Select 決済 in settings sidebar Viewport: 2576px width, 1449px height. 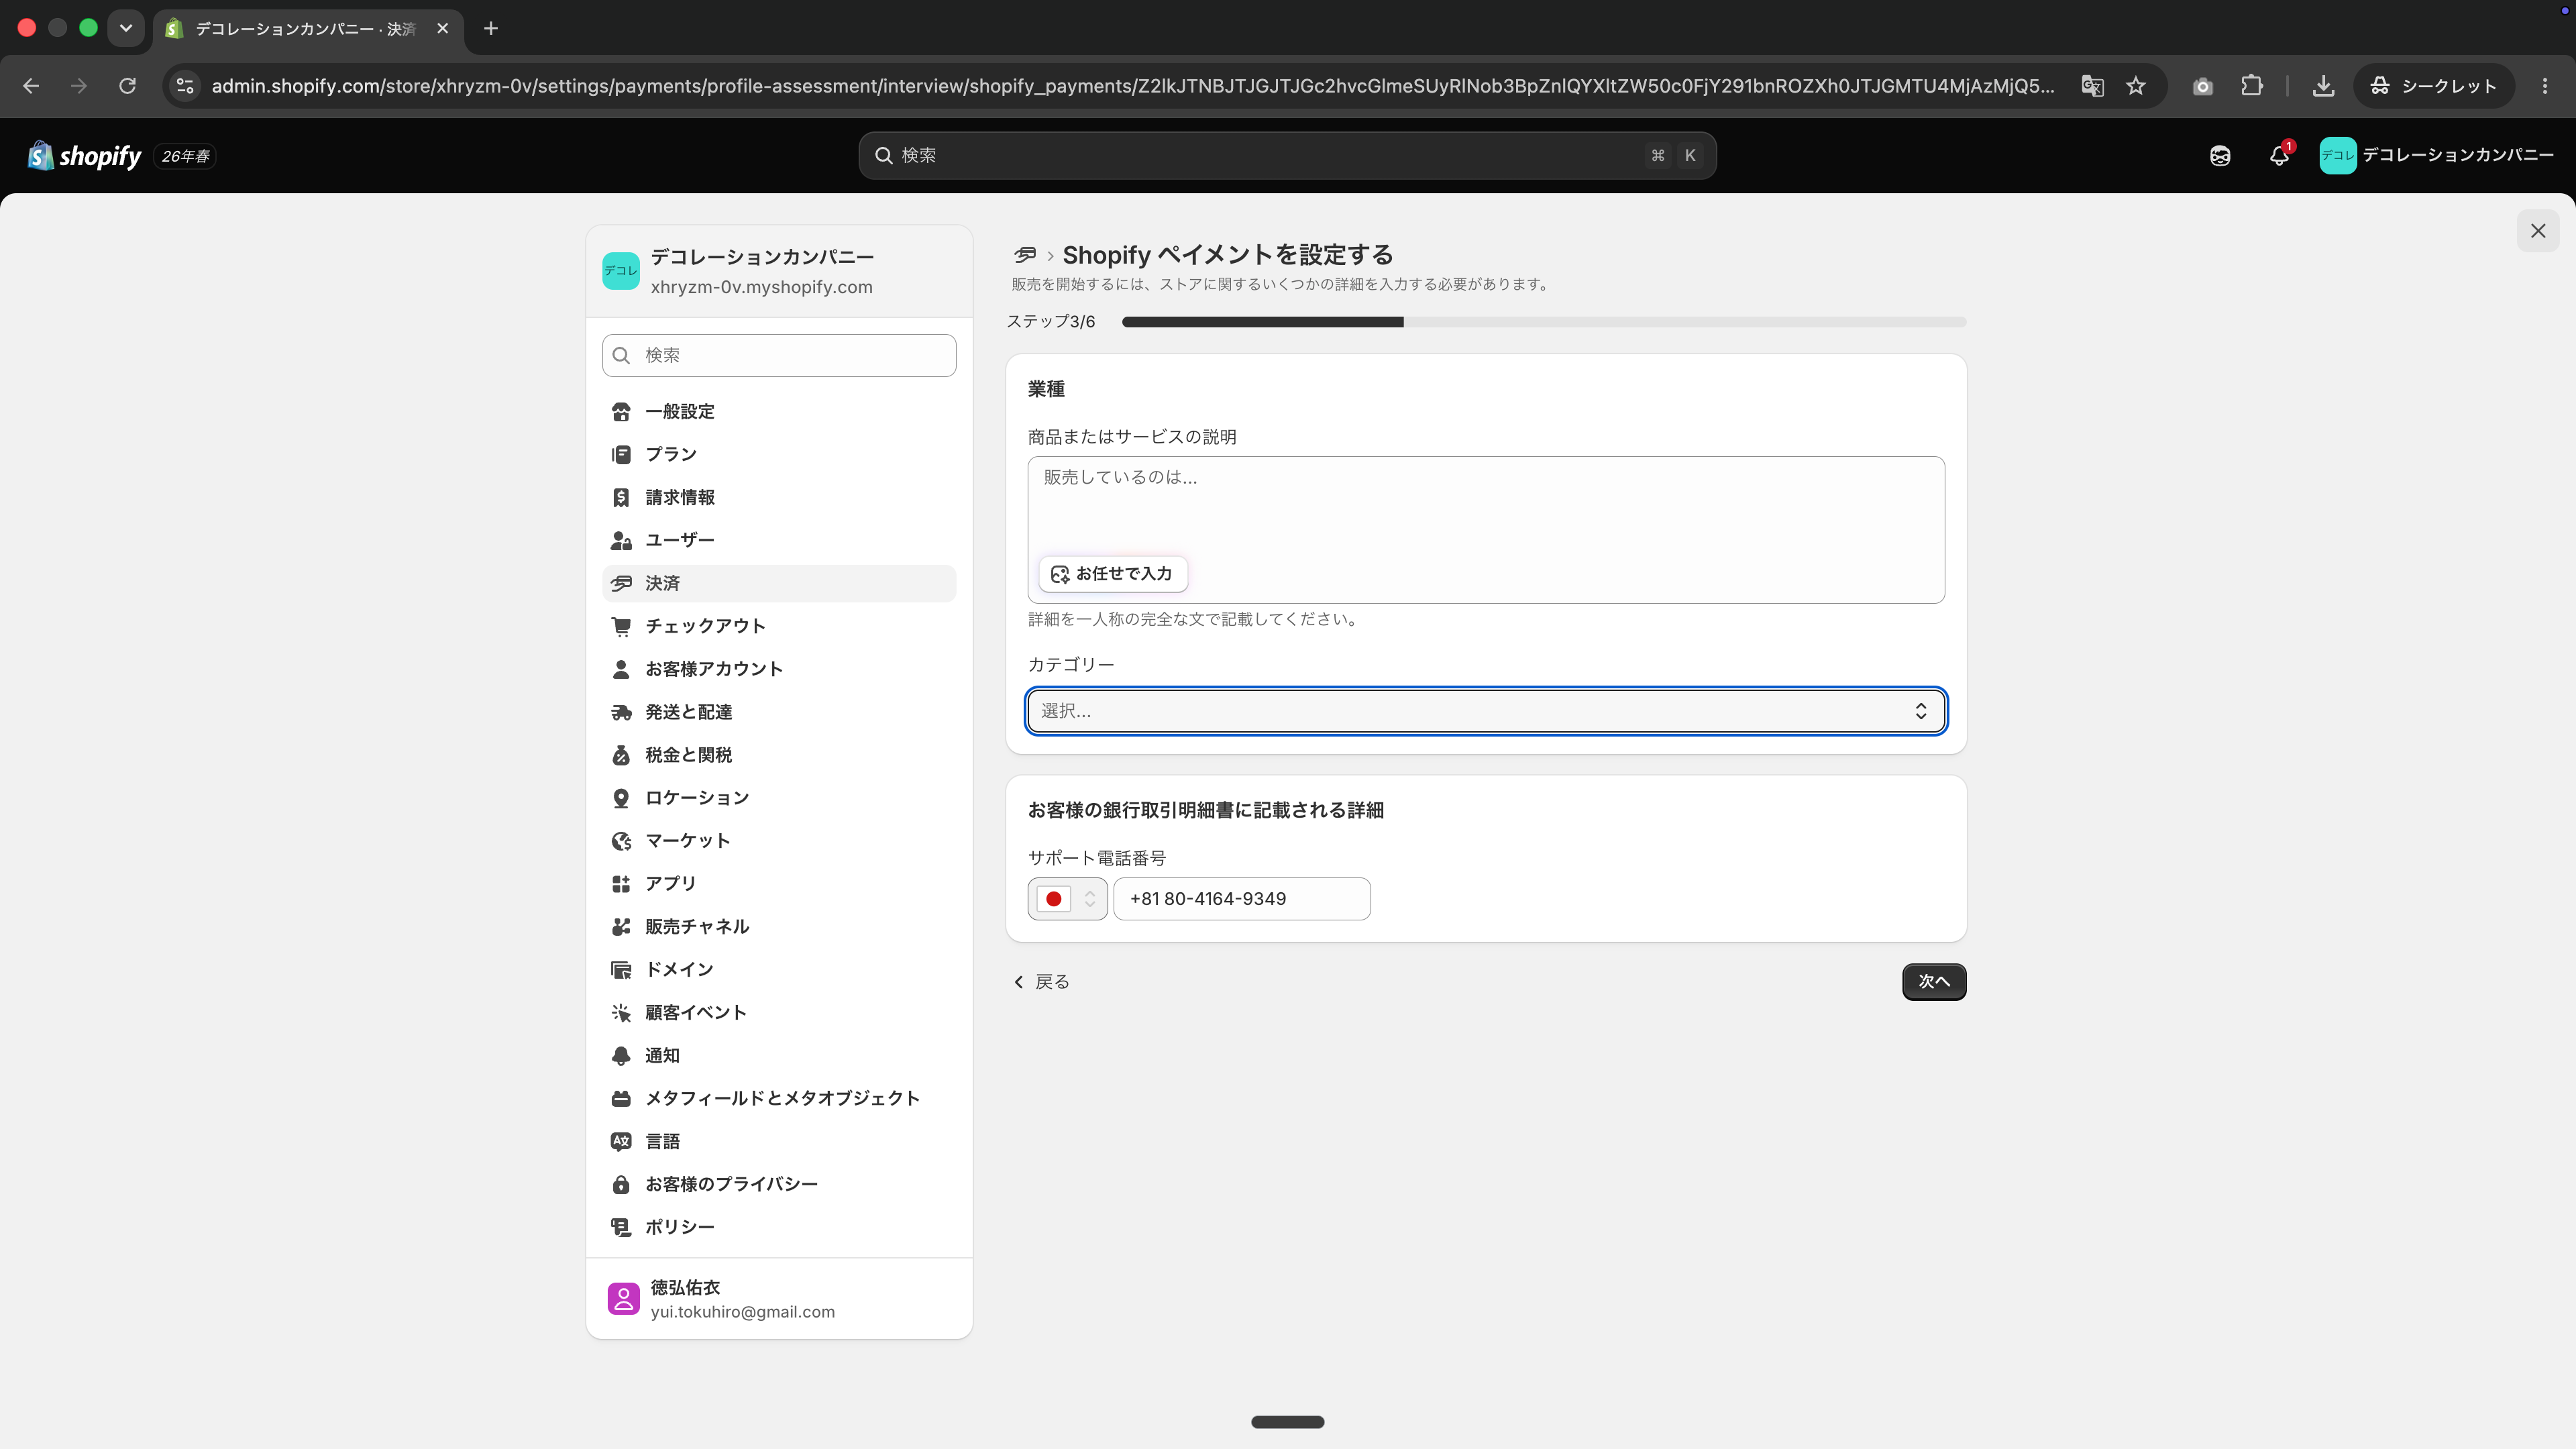pyautogui.click(x=779, y=583)
